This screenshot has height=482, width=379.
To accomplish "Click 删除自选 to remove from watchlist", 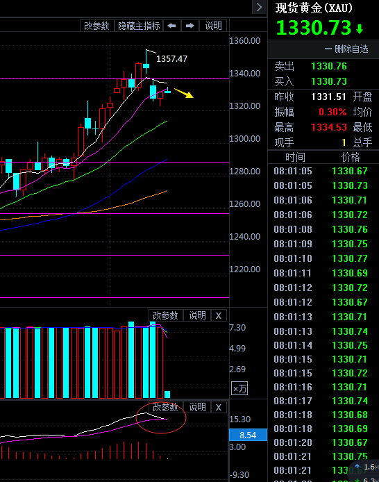I will coord(346,49).
